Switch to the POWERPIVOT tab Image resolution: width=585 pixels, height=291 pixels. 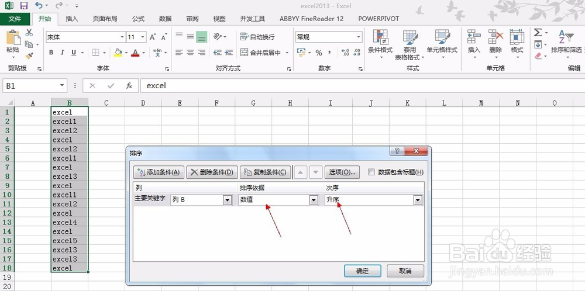[x=378, y=19]
